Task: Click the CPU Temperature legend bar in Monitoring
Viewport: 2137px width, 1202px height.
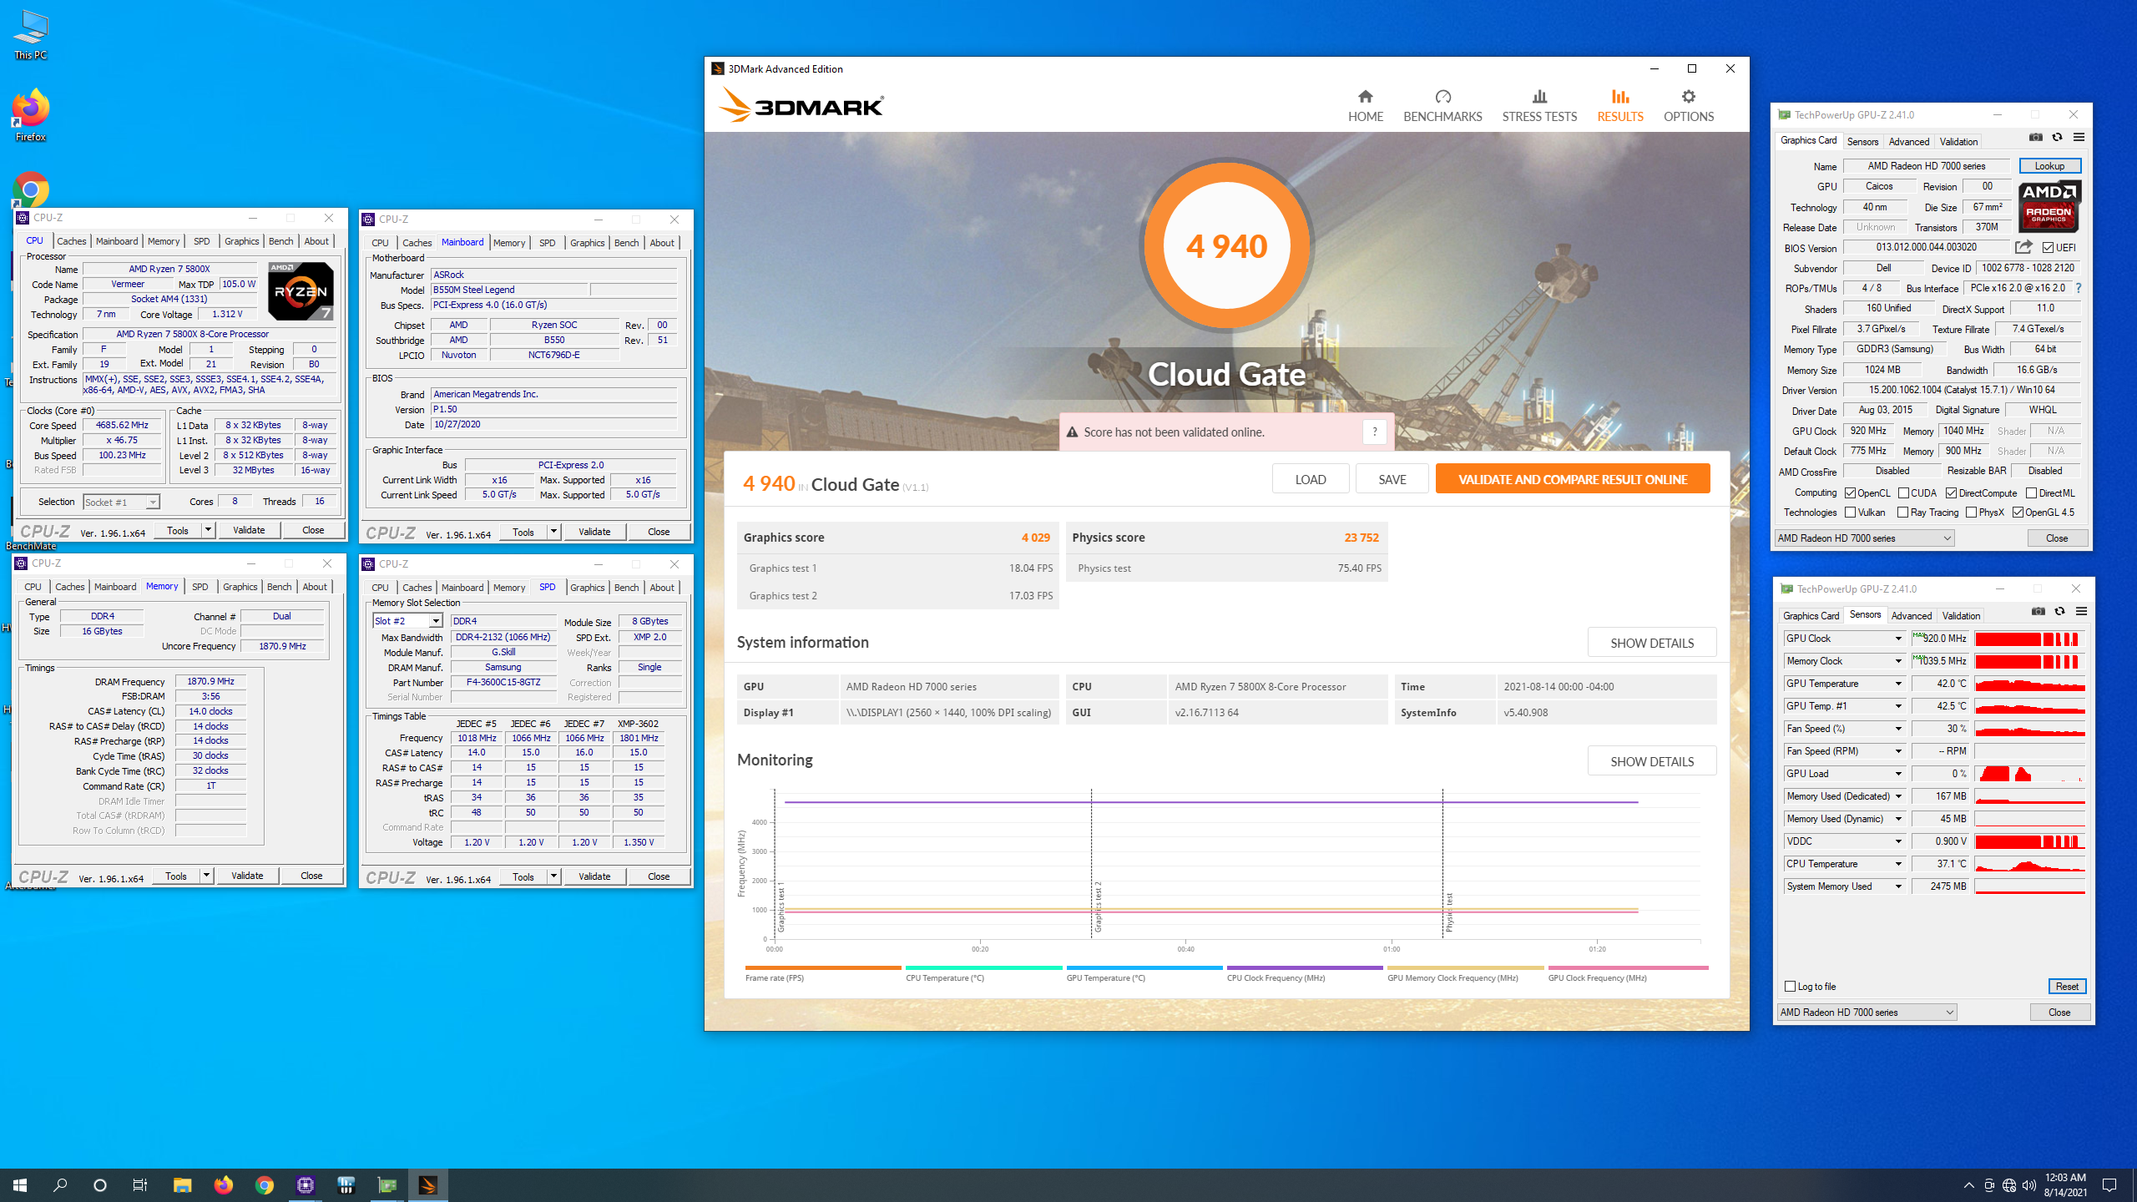Action: (983, 968)
